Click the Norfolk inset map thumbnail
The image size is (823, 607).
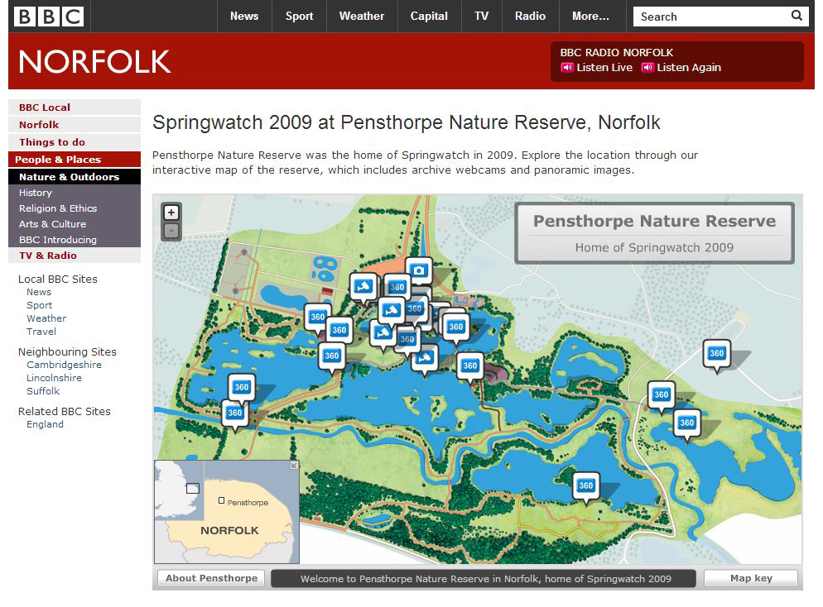coord(226,513)
